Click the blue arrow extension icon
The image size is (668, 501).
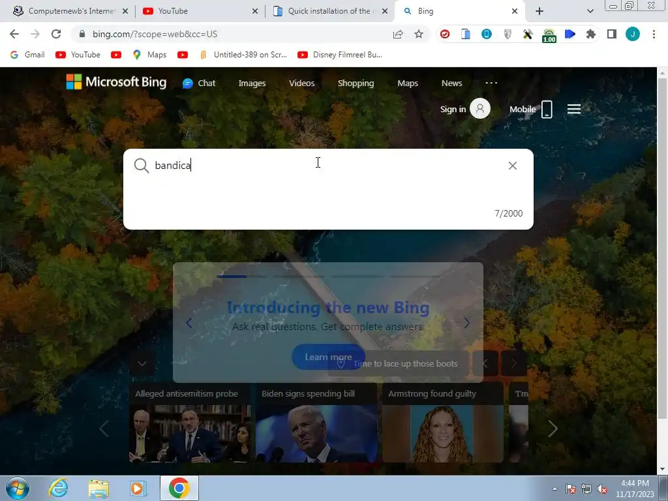pyautogui.click(x=570, y=34)
